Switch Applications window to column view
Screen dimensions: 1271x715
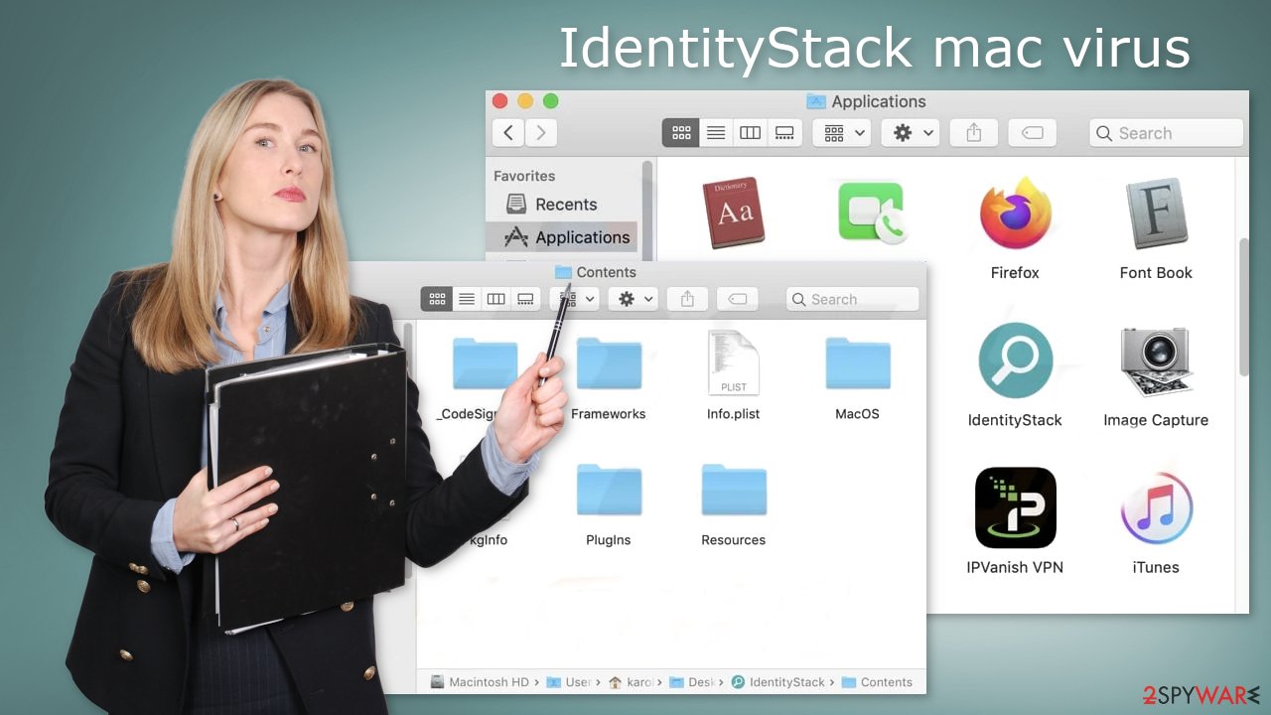(750, 132)
